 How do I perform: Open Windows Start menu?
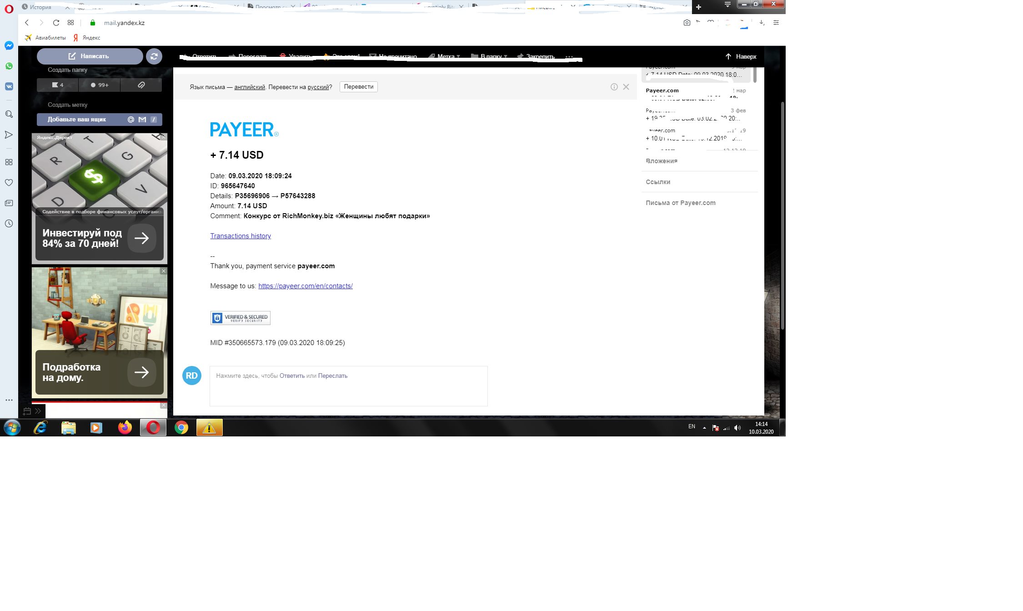coord(12,428)
